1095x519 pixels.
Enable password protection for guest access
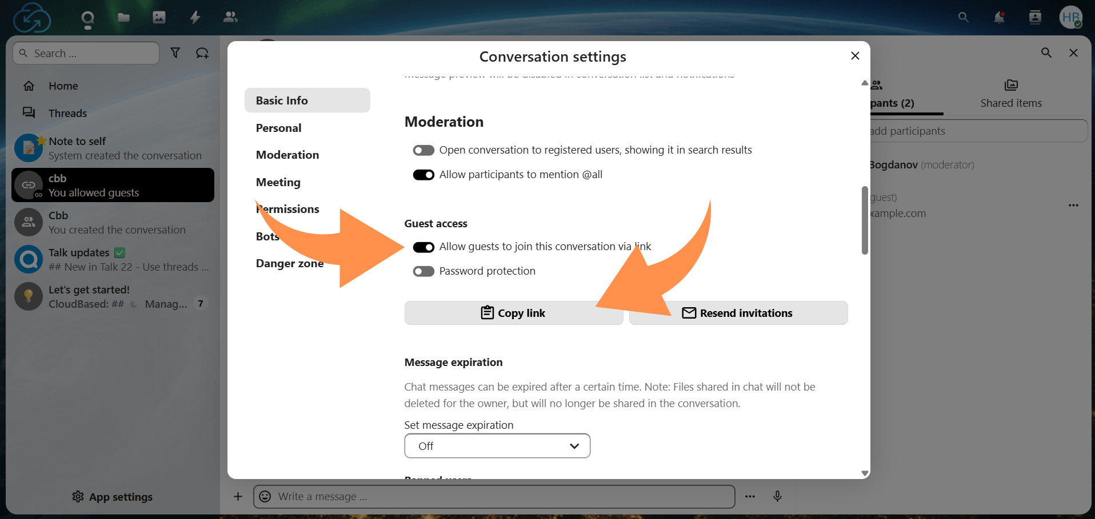pyautogui.click(x=423, y=271)
